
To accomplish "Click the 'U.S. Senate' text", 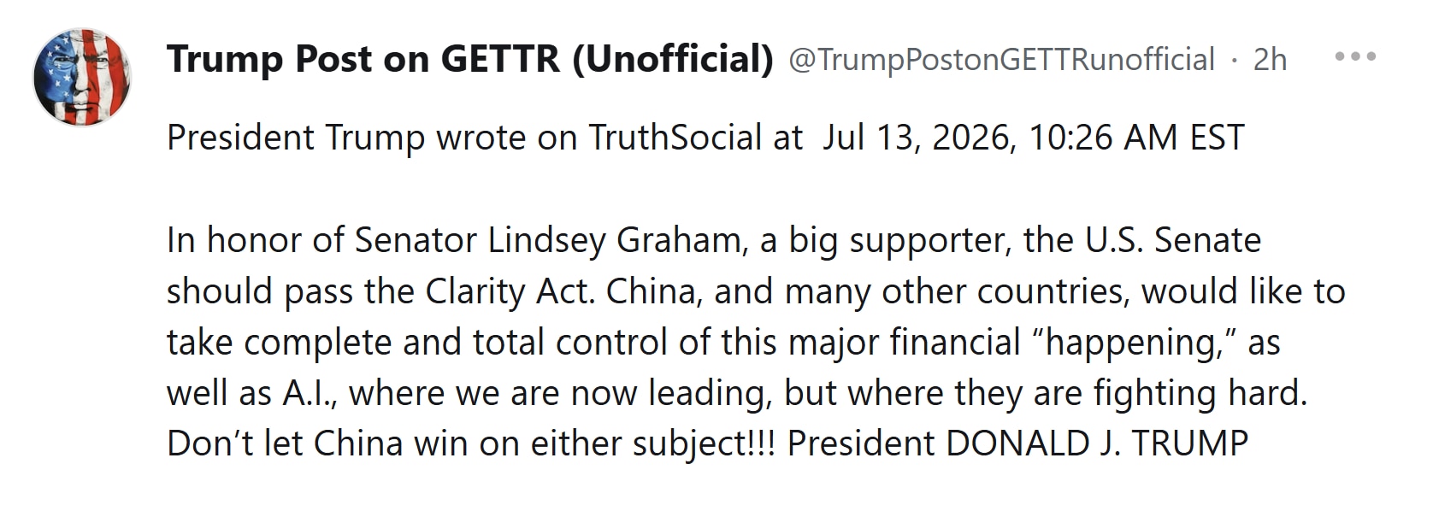I will (1173, 241).
